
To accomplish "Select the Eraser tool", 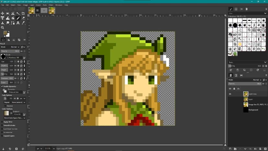I will pyautogui.click(x=23, y=18).
